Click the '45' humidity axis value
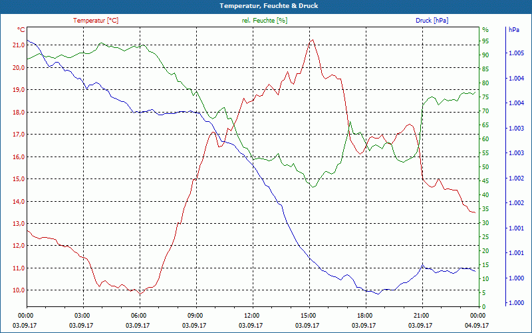This screenshot has height=333, width=532. [485, 181]
